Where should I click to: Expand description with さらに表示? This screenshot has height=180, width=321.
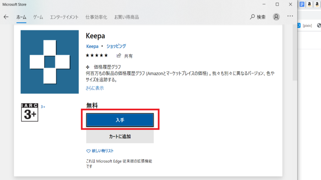(x=95, y=88)
